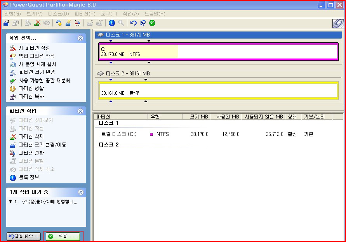Click the Disk 2 drive icon in header
Screen dimensions: 346x242
(101, 73)
